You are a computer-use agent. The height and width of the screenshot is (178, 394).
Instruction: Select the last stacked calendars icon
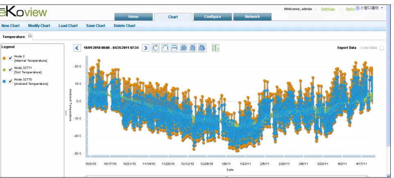click(x=202, y=48)
